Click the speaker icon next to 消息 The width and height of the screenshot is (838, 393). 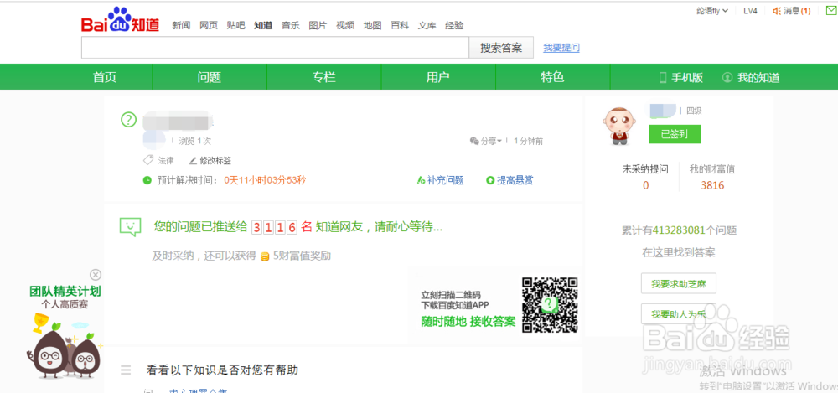click(x=777, y=11)
